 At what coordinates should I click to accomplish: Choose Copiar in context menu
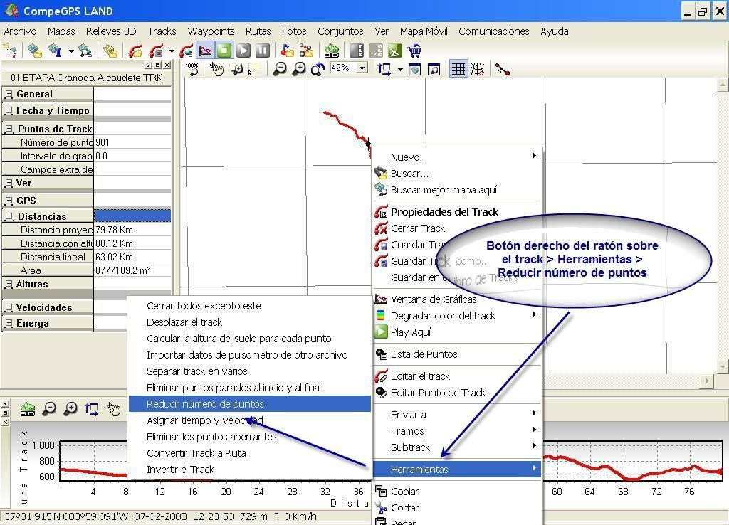pyautogui.click(x=458, y=492)
